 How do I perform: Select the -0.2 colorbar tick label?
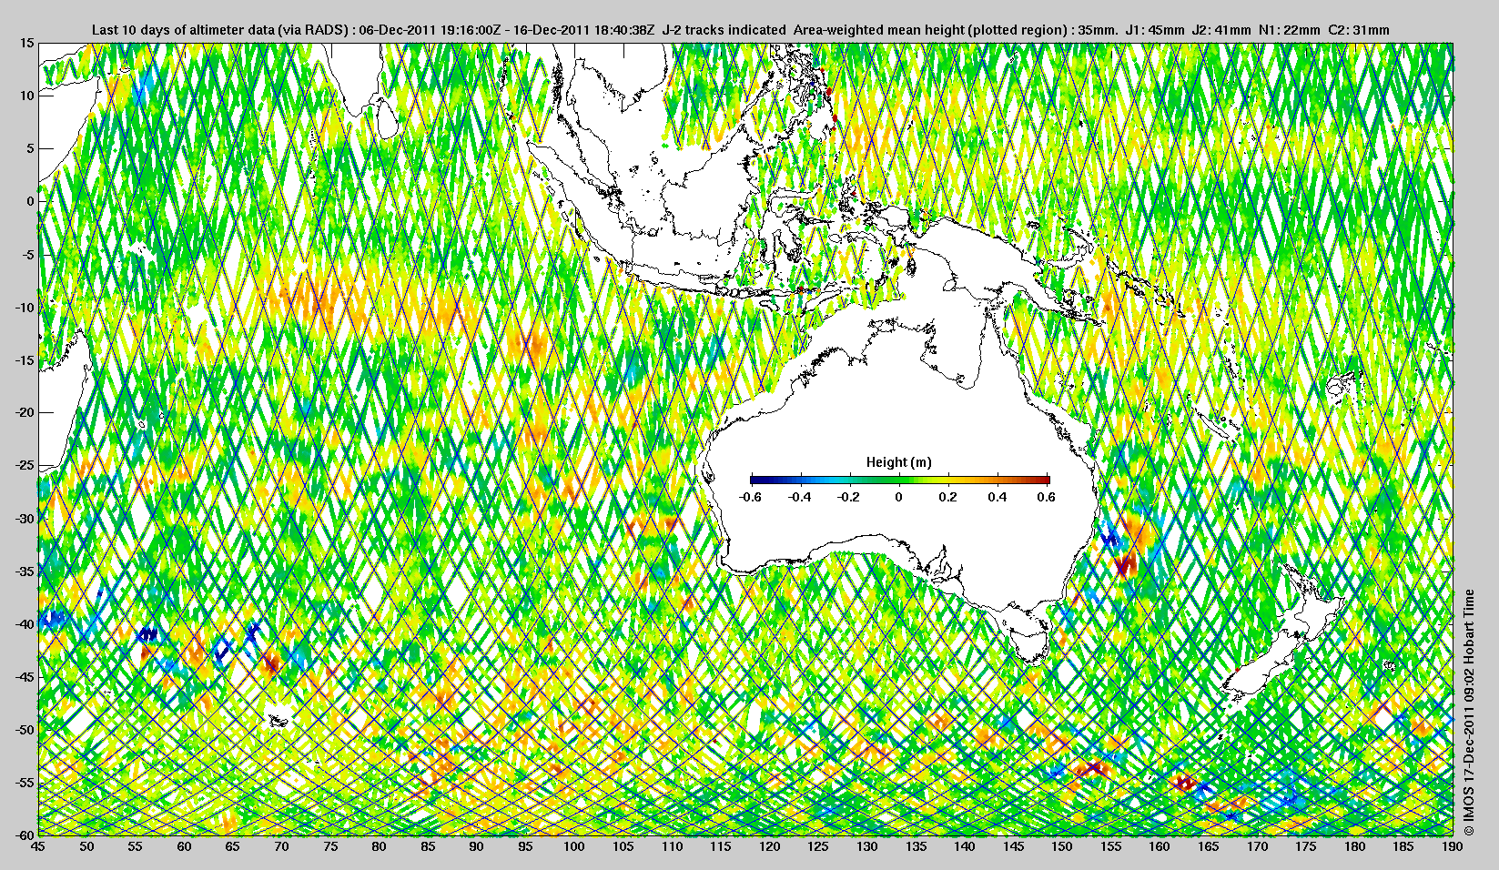point(848,497)
